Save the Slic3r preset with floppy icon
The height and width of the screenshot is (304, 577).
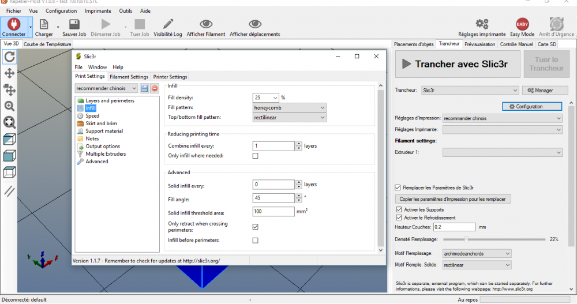click(144, 88)
